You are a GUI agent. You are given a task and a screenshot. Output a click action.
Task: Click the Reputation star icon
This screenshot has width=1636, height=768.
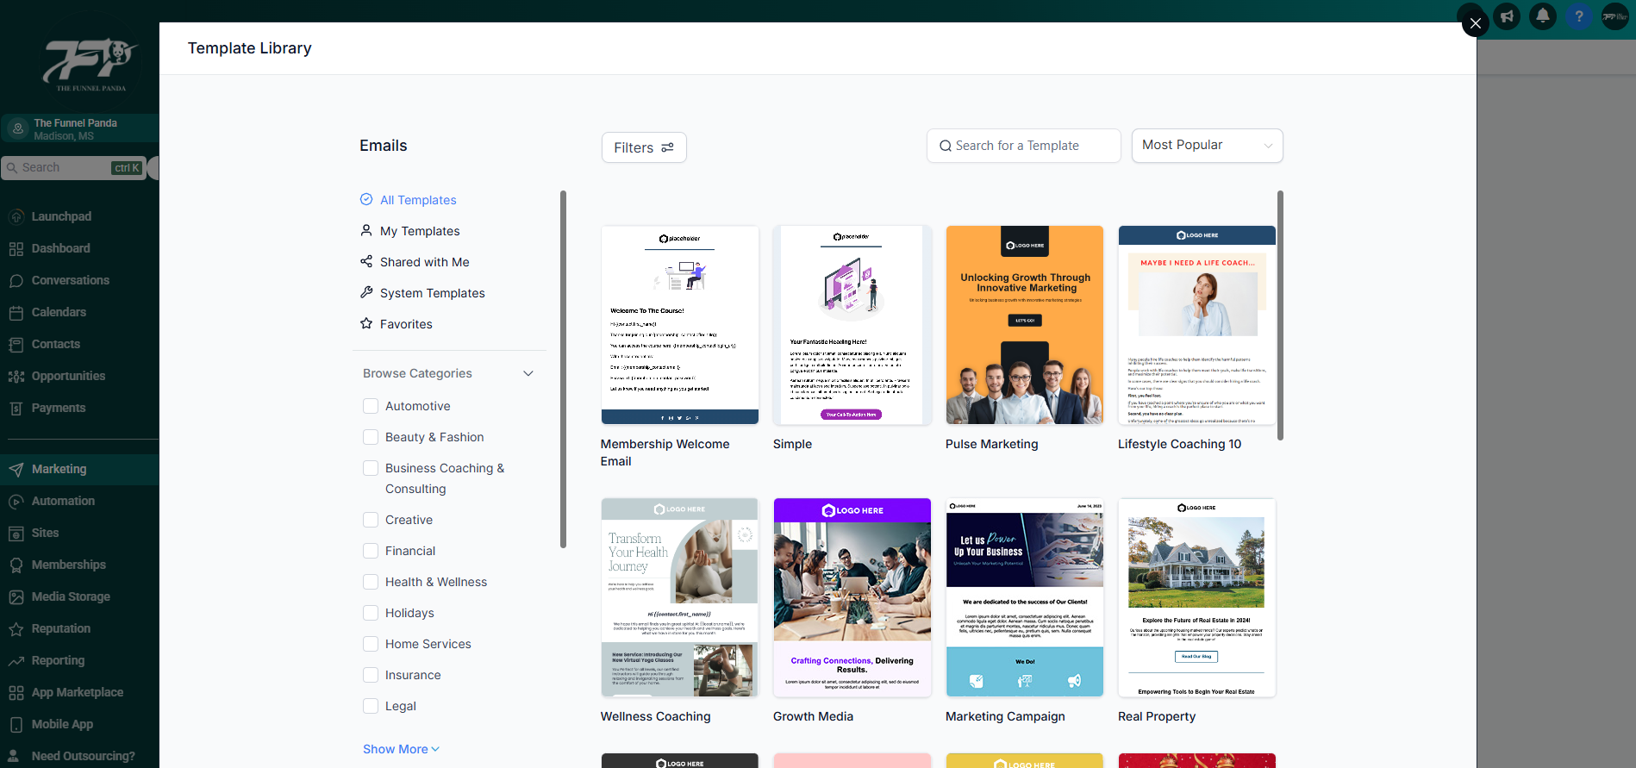point(16,628)
